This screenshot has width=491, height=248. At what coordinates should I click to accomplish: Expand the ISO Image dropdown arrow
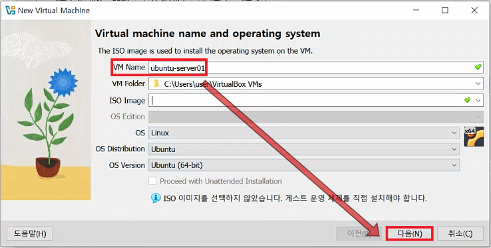478,100
